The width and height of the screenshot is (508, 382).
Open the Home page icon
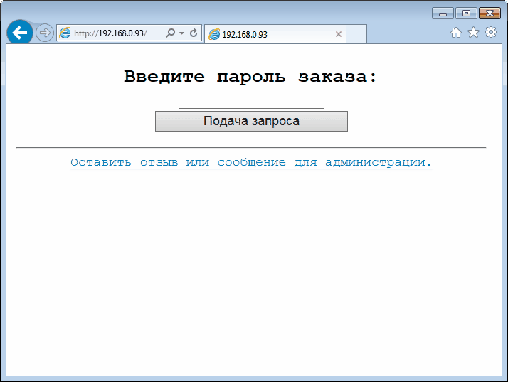456,33
